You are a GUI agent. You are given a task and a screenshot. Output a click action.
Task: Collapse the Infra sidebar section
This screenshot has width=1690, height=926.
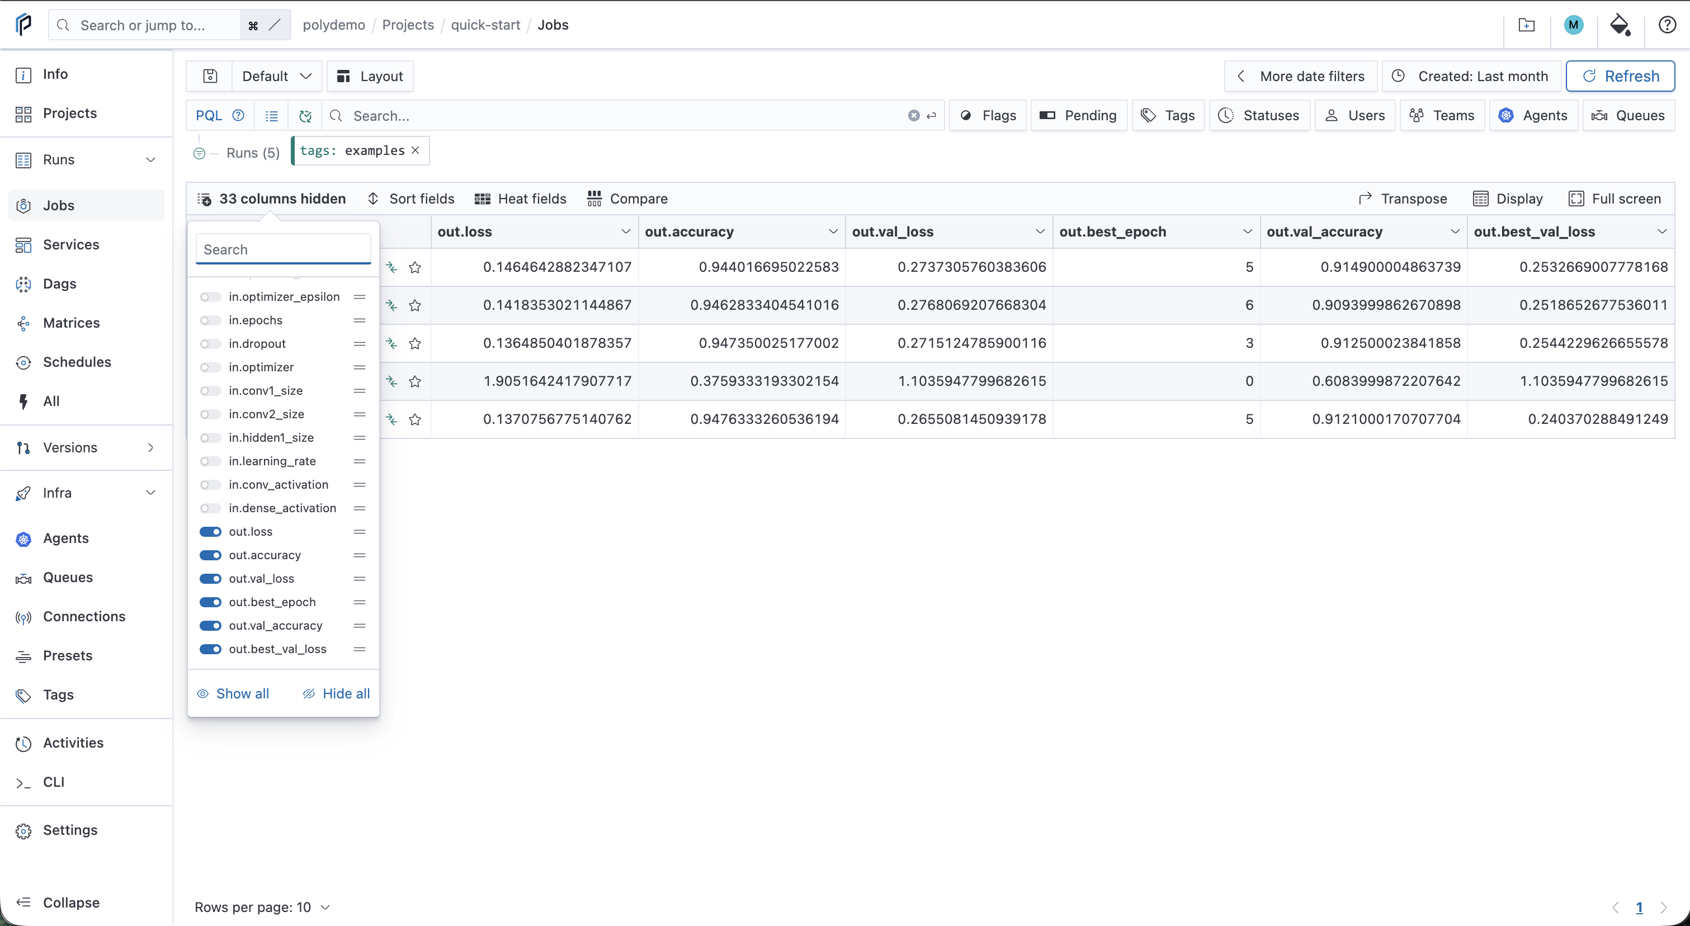(x=151, y=493)
